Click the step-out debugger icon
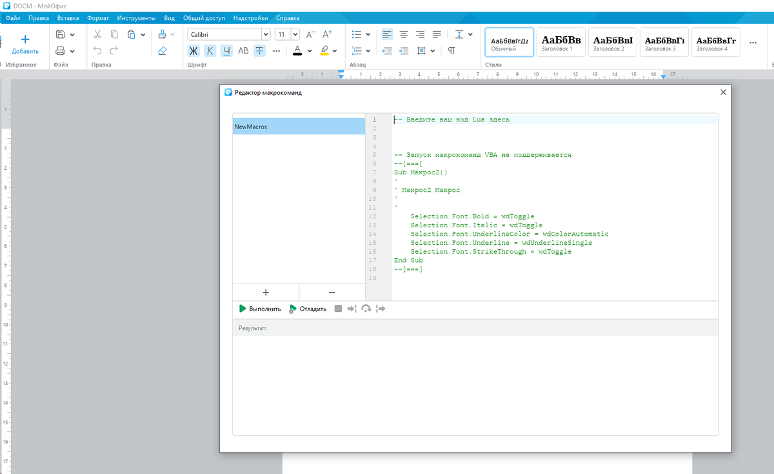 [x=380, y=309]
